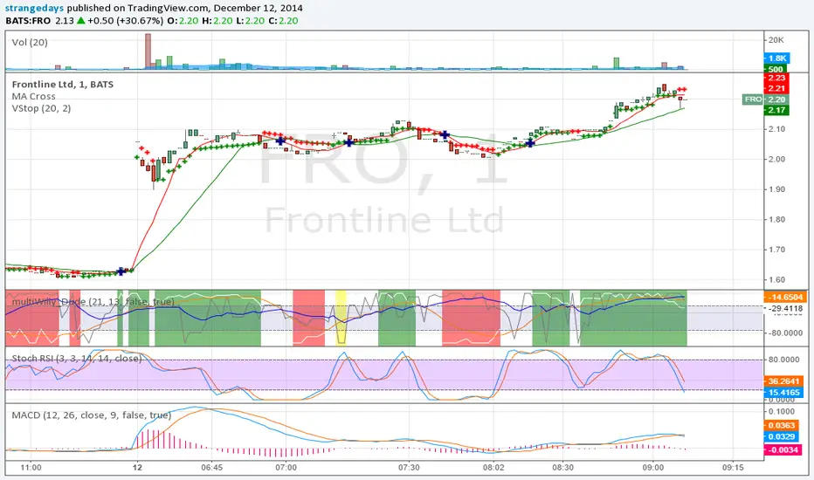
Task: Click the 1.90 price axis label
Action: point(776,189)
